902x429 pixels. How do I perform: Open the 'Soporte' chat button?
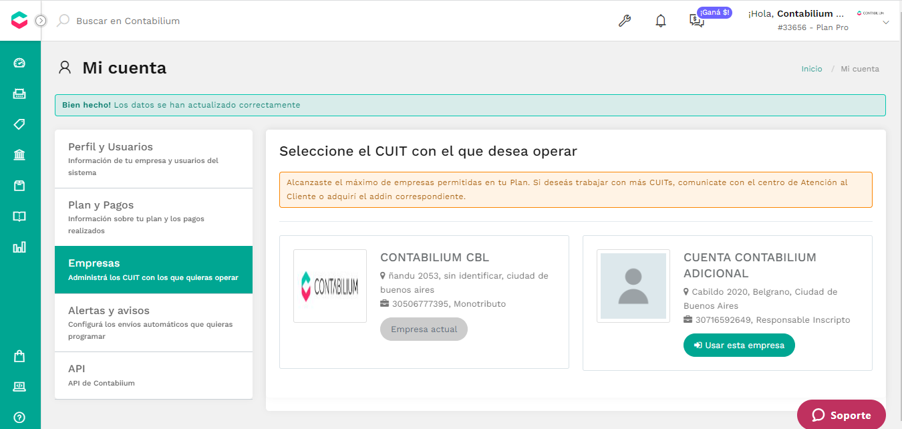click(x=841, y=415)
